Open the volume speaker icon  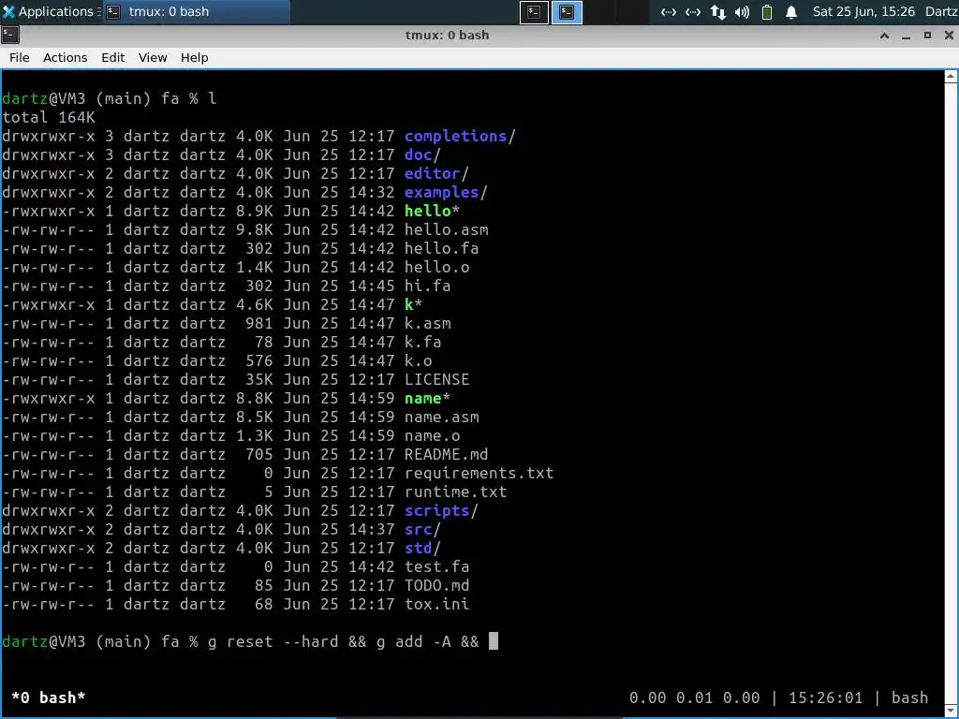742,12
